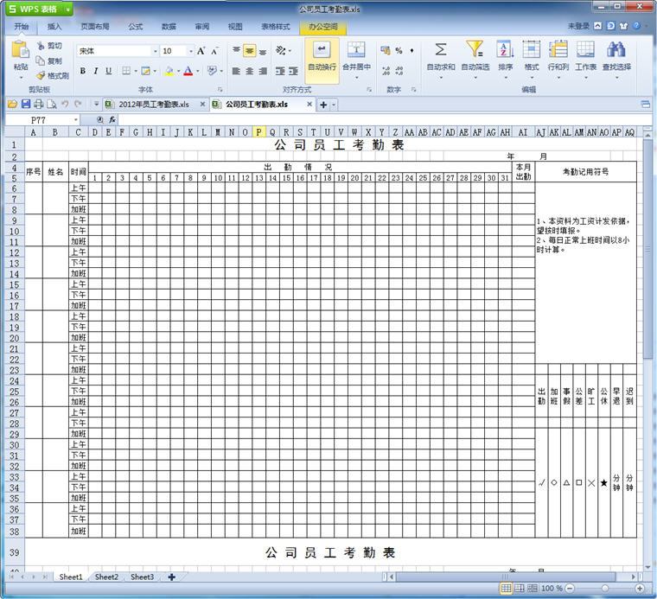Image resolution: width=657 pixels, height=599 pixels.
Task: Click the WPS 表格 application menu button
Action: point(35,9)
